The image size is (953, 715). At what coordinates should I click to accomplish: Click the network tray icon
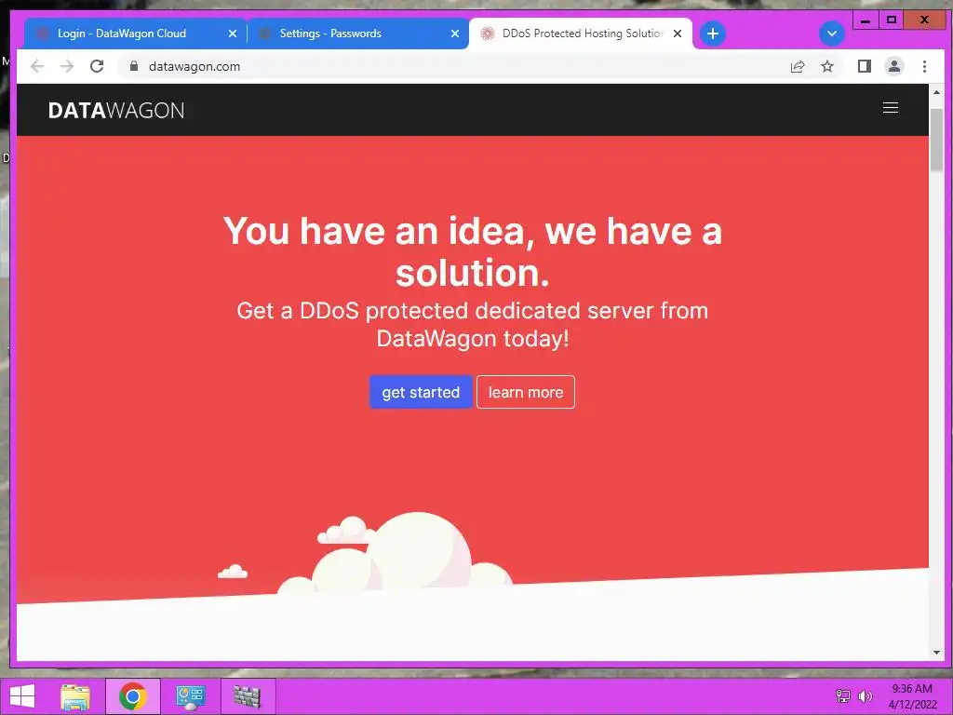(x=843, y=696)
